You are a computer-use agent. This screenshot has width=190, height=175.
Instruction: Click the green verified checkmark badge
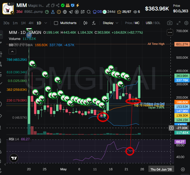63,5
